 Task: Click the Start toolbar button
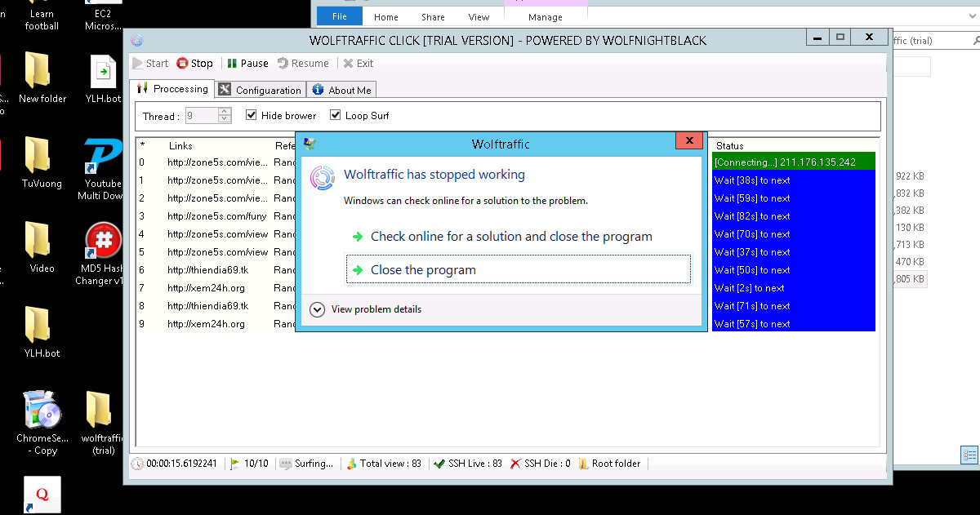point(150,63)
